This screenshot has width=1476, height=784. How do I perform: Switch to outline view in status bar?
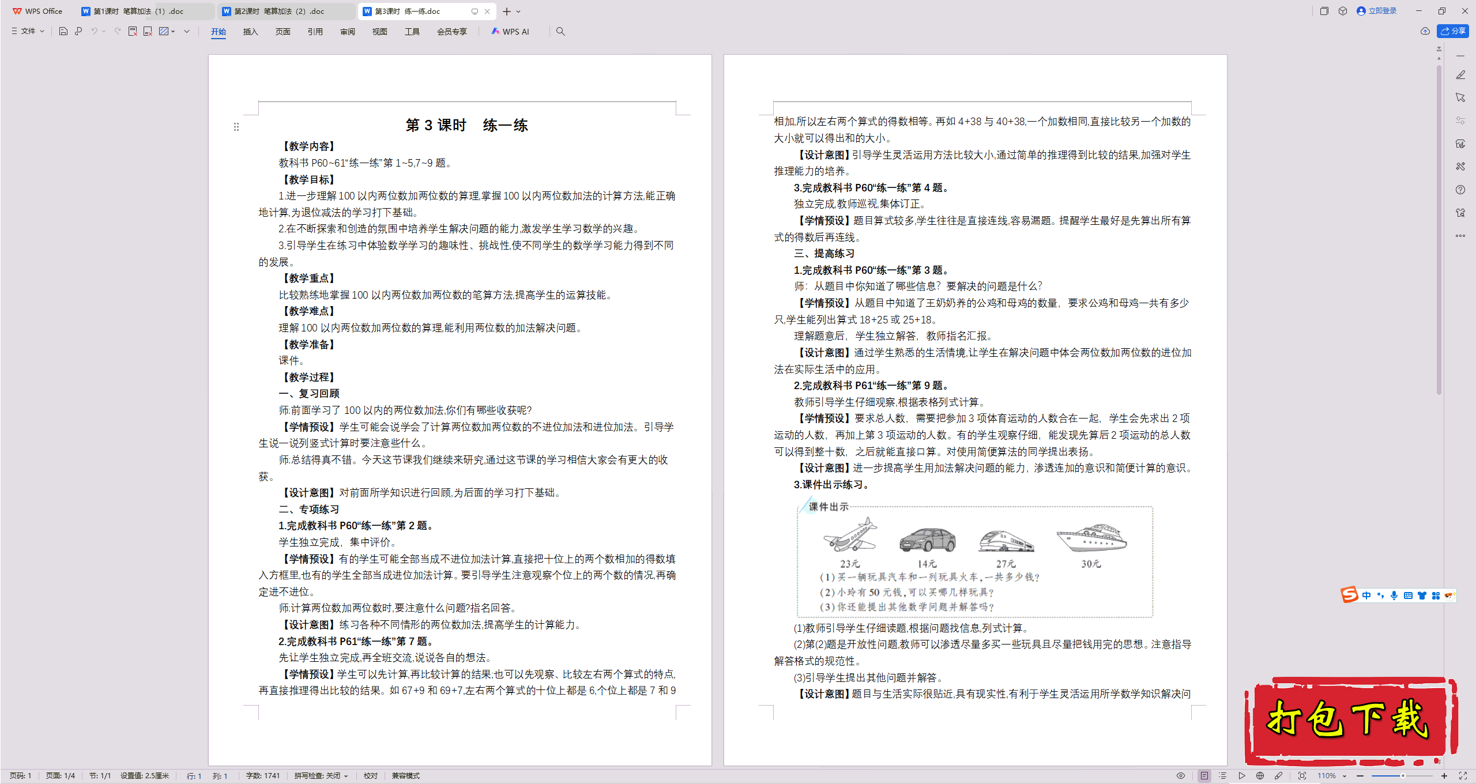pos(1223,776)
